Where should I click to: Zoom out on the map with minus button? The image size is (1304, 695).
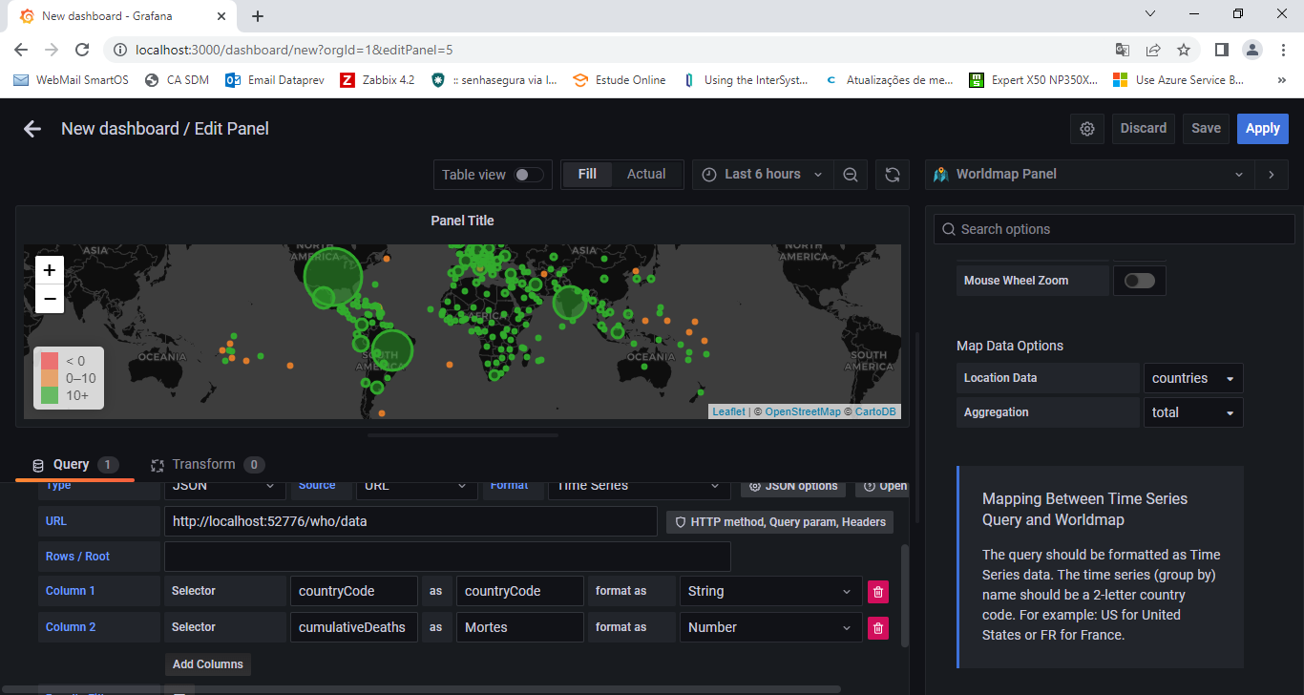[x=50, y=299]
